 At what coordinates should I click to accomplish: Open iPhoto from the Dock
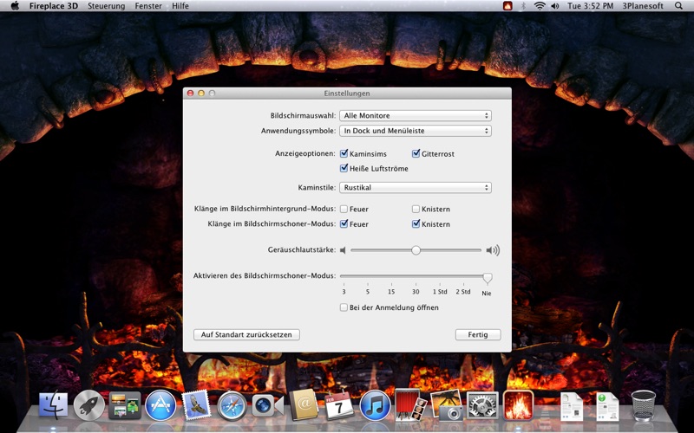tap(447, 405)
